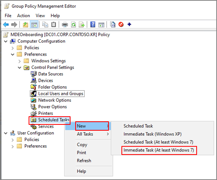This screenshot has height=180, width=217.
Task: Select MDEOnboarding policy root node
Action: pyautogui.click(x=60, y=34)
